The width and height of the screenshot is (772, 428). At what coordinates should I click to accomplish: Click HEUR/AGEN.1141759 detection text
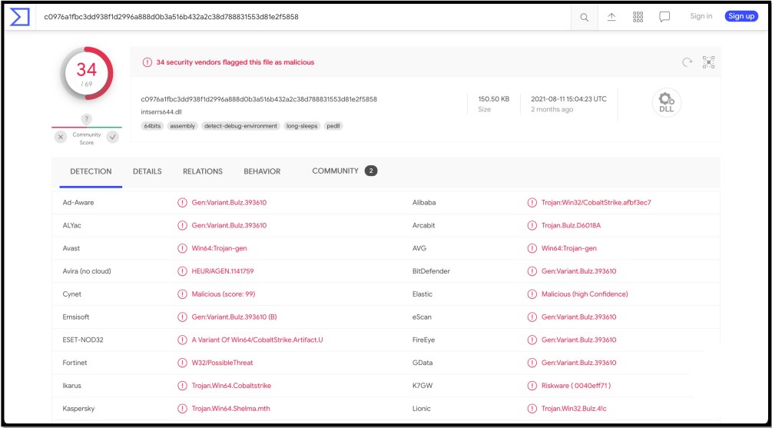coord(223,271)
